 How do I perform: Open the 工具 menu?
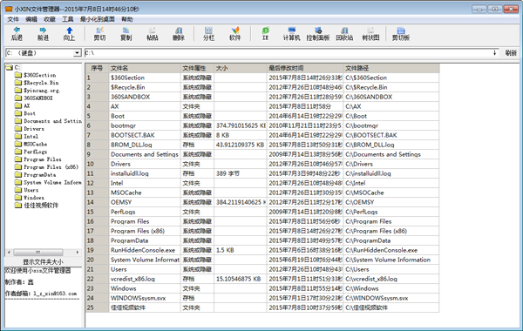pyautogui.click(x=67, y=19)
